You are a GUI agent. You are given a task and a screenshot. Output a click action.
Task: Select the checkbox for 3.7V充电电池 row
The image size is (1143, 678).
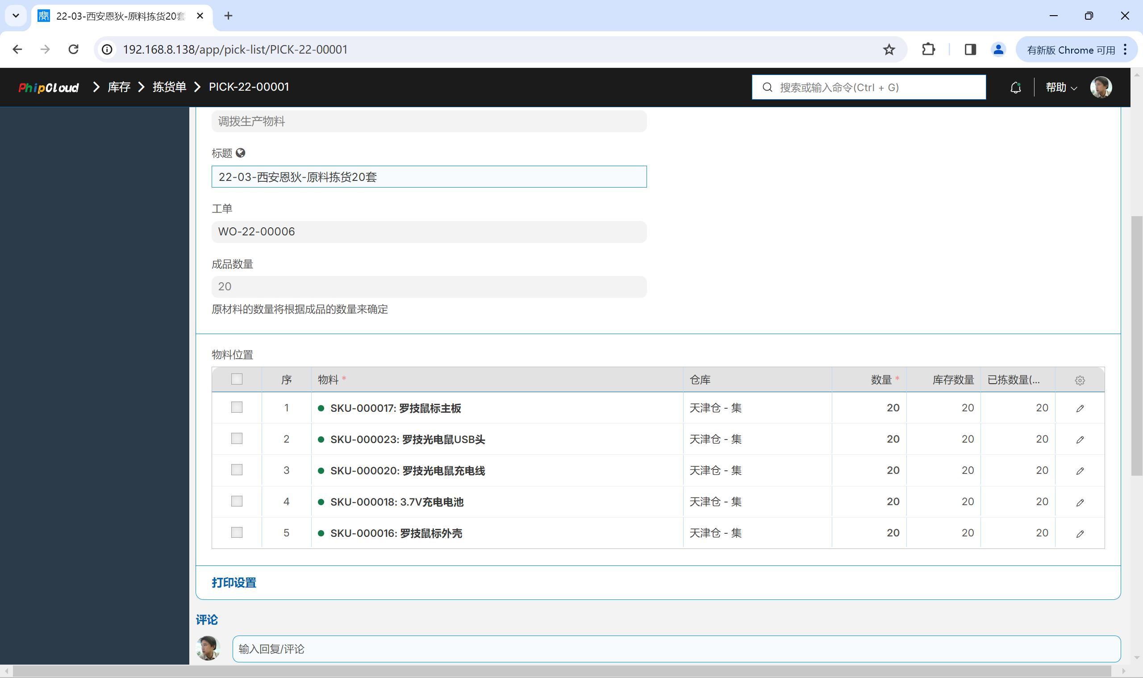pyautogui.click(x=237, y=501)
